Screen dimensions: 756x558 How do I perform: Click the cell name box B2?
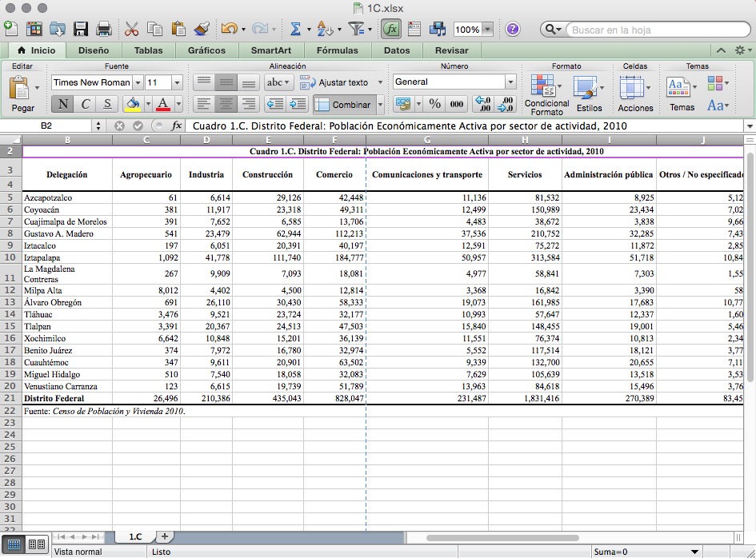[46, 126]
